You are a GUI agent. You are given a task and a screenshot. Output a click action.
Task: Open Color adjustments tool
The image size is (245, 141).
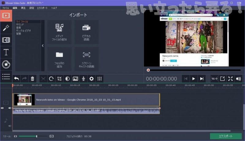[67, 79]
